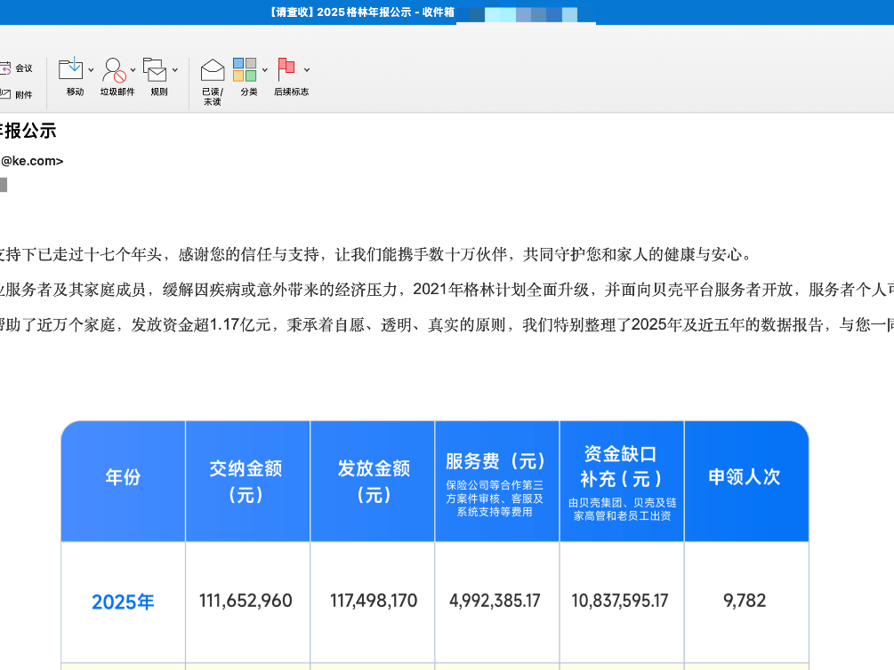Click the 申领人次 column header

pyautogui.click(x=745, y=477)
